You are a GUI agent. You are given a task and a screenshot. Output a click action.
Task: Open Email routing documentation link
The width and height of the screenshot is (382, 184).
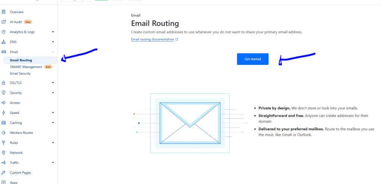[153, 40]
